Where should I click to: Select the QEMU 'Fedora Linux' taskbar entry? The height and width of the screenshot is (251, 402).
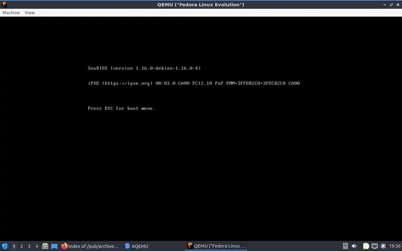coord(216,246)
